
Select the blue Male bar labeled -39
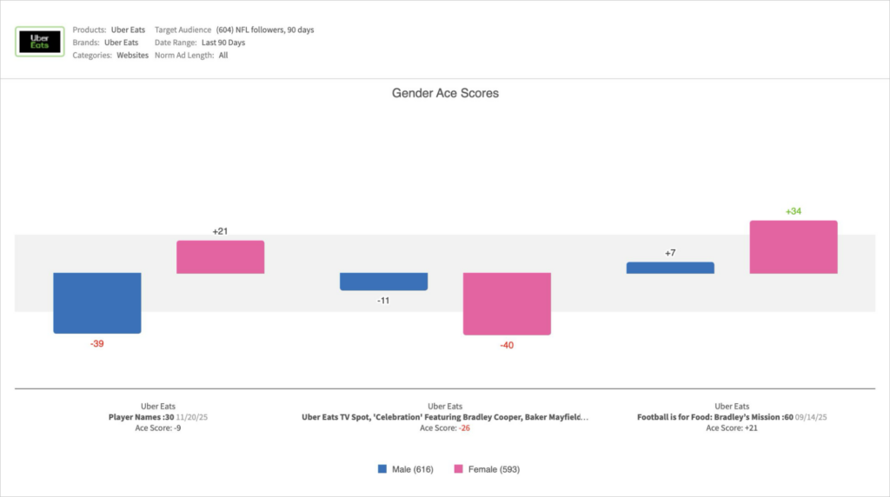tap(97, 302)
